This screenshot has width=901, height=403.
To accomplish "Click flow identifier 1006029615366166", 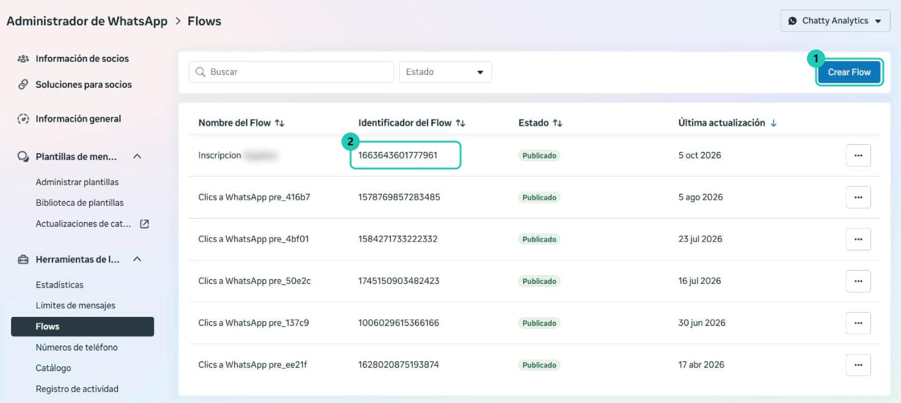I will (x=399, y=323).
